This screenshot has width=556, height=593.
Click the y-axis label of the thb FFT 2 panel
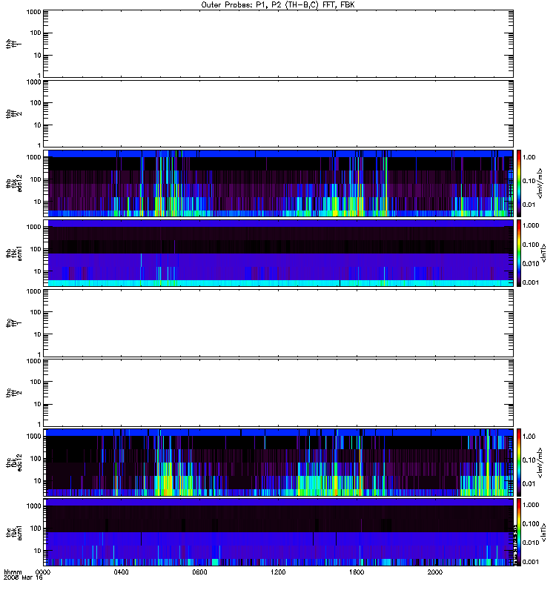tap(13, 114)
